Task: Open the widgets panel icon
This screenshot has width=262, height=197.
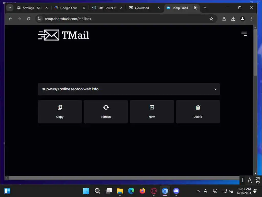Action: pos(7,191)
